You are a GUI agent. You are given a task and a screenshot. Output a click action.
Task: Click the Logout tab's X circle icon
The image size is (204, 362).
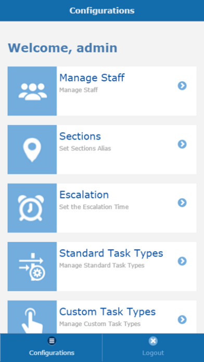click(x=153, y=341)
